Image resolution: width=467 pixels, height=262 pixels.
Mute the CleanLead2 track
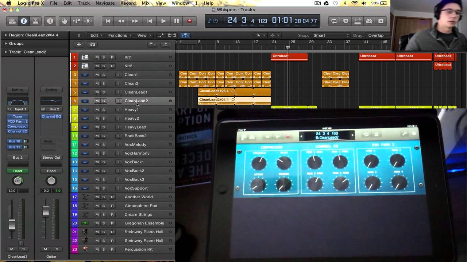click(97, 101)
